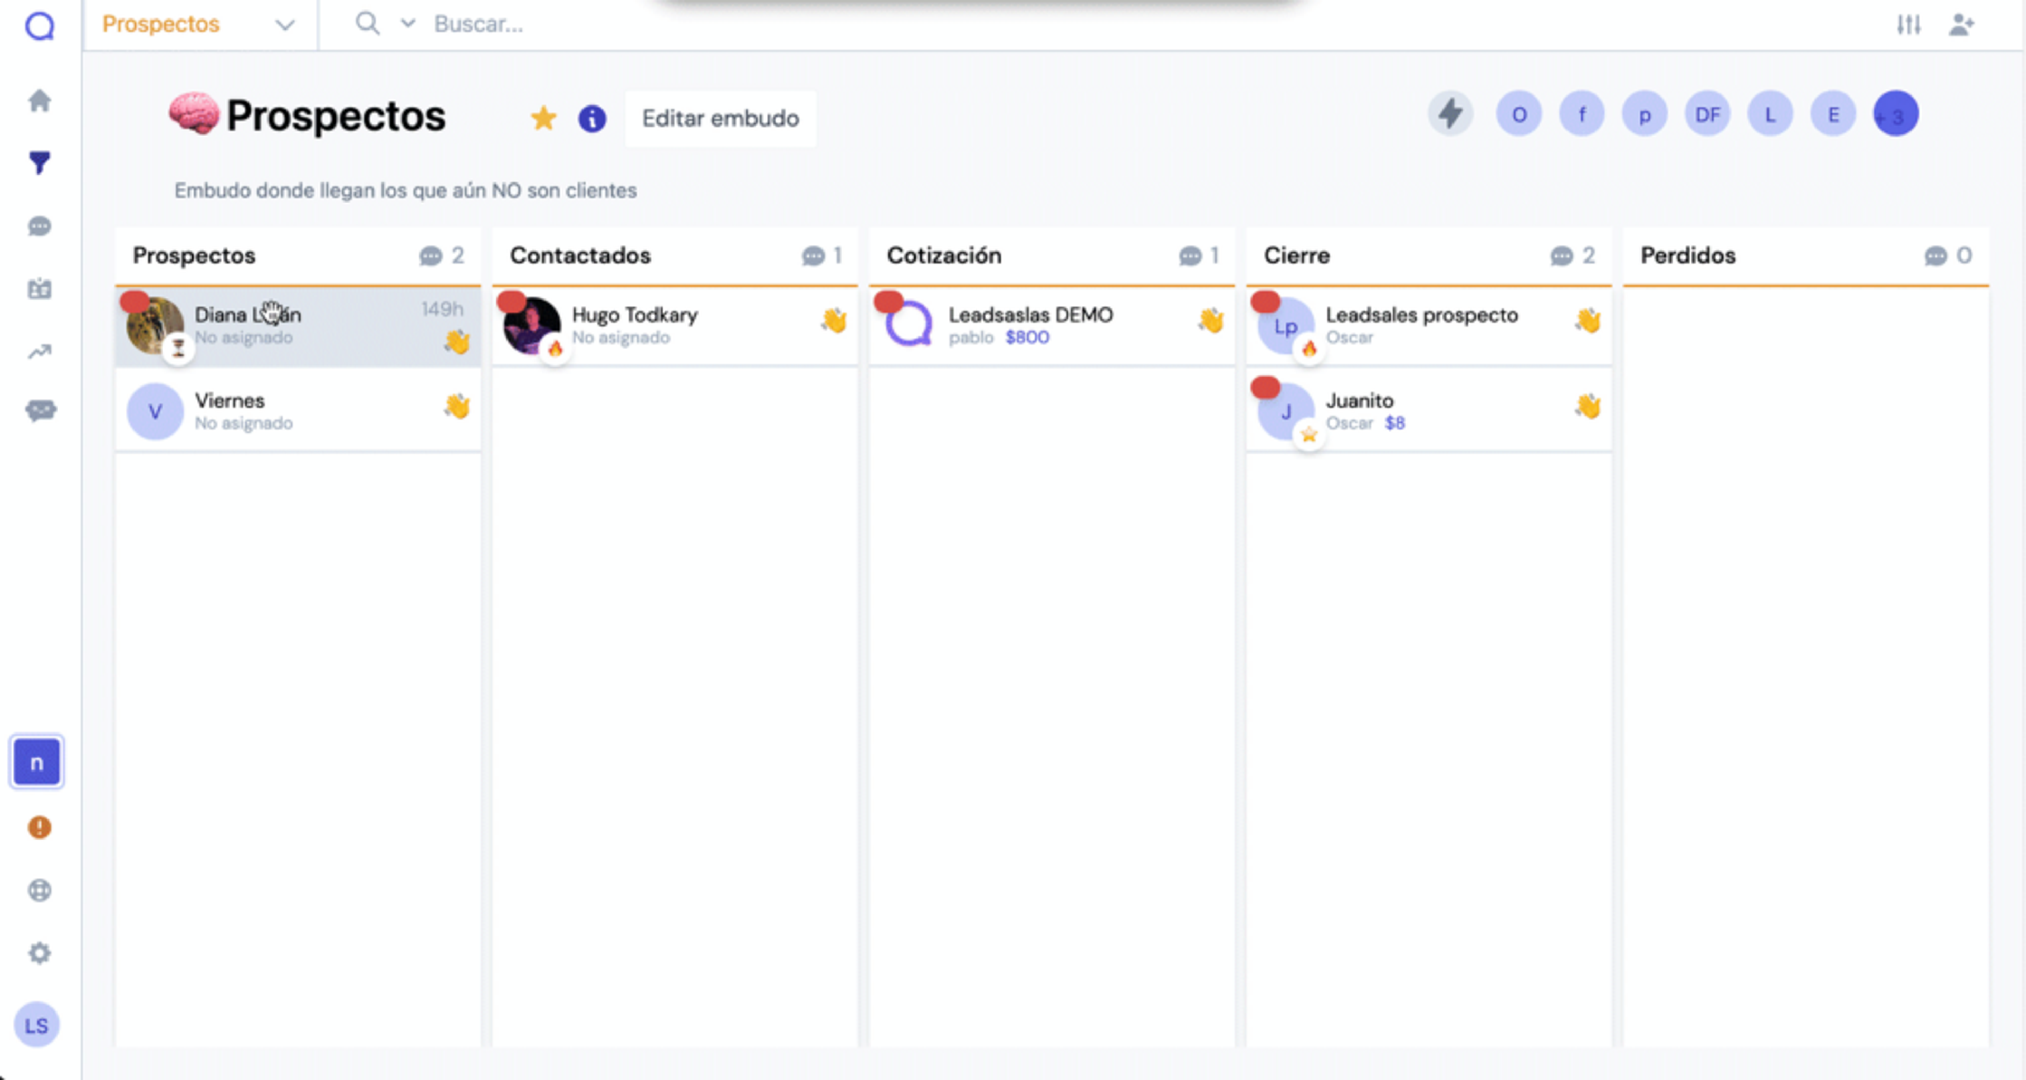Viewport: 2026px width, 1080px height.
Task: Select the 'p' member avatar
Action: tap(1645, 115)
